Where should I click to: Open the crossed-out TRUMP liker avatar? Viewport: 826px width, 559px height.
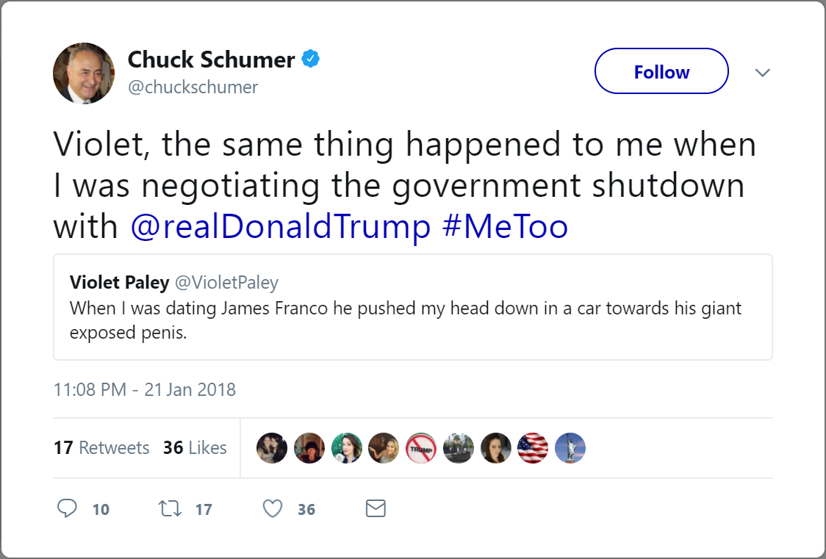(x=421, y=448)
